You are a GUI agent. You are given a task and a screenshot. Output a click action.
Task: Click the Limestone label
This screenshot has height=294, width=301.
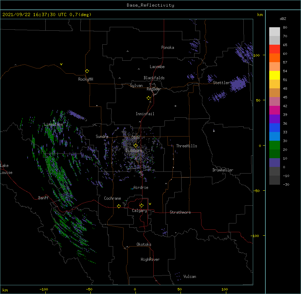[53, 124]
